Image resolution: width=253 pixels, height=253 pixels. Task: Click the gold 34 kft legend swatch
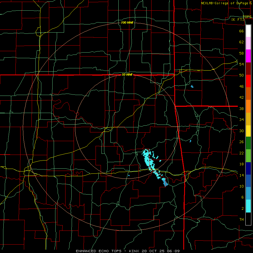pyautogui.click(x=248, y=119)
